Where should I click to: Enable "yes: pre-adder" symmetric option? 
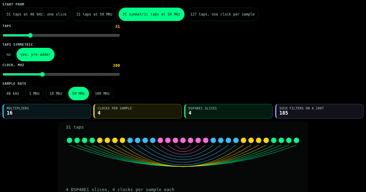(x=35, y=55)
